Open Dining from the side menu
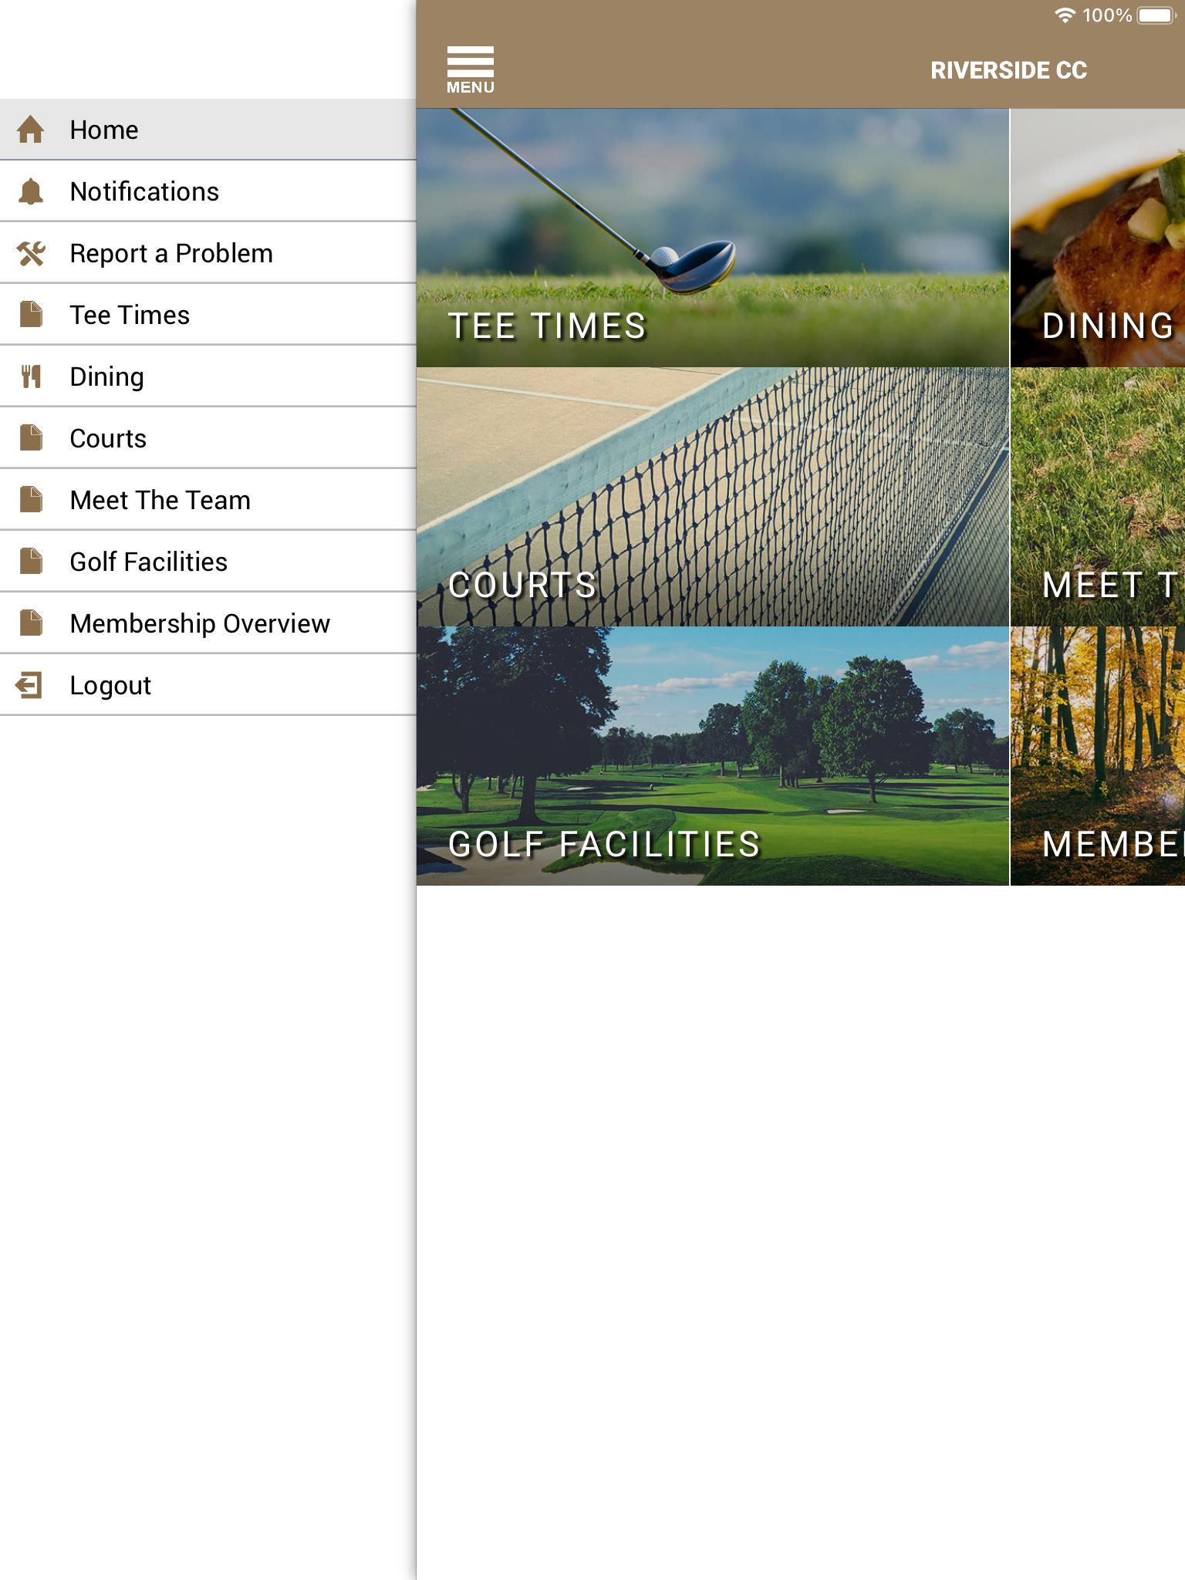 pos(208,376)
